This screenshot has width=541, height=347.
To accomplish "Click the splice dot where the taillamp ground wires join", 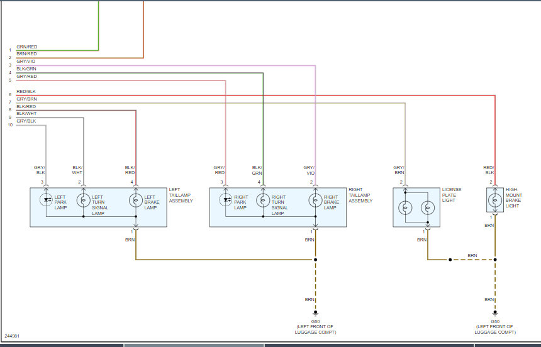I will click(315, 260).
